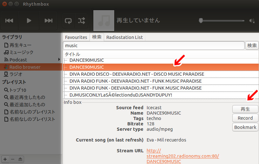Click the Eva - Mil recuerdos song text

[166, 140]
